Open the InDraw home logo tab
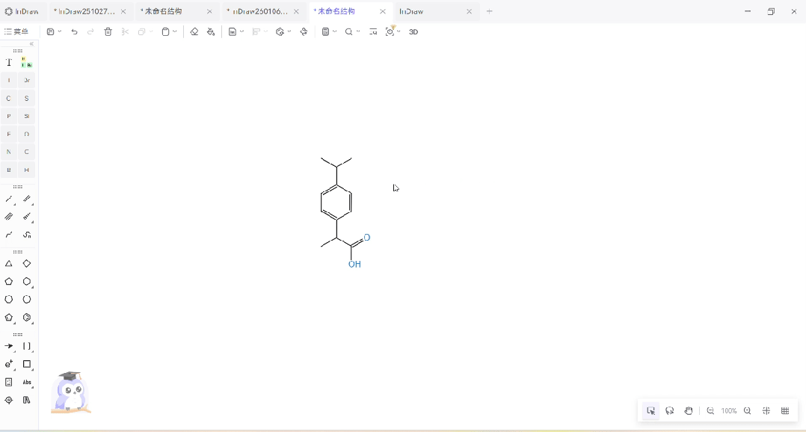This screenshot has width=806, height=432. point(22,11)
